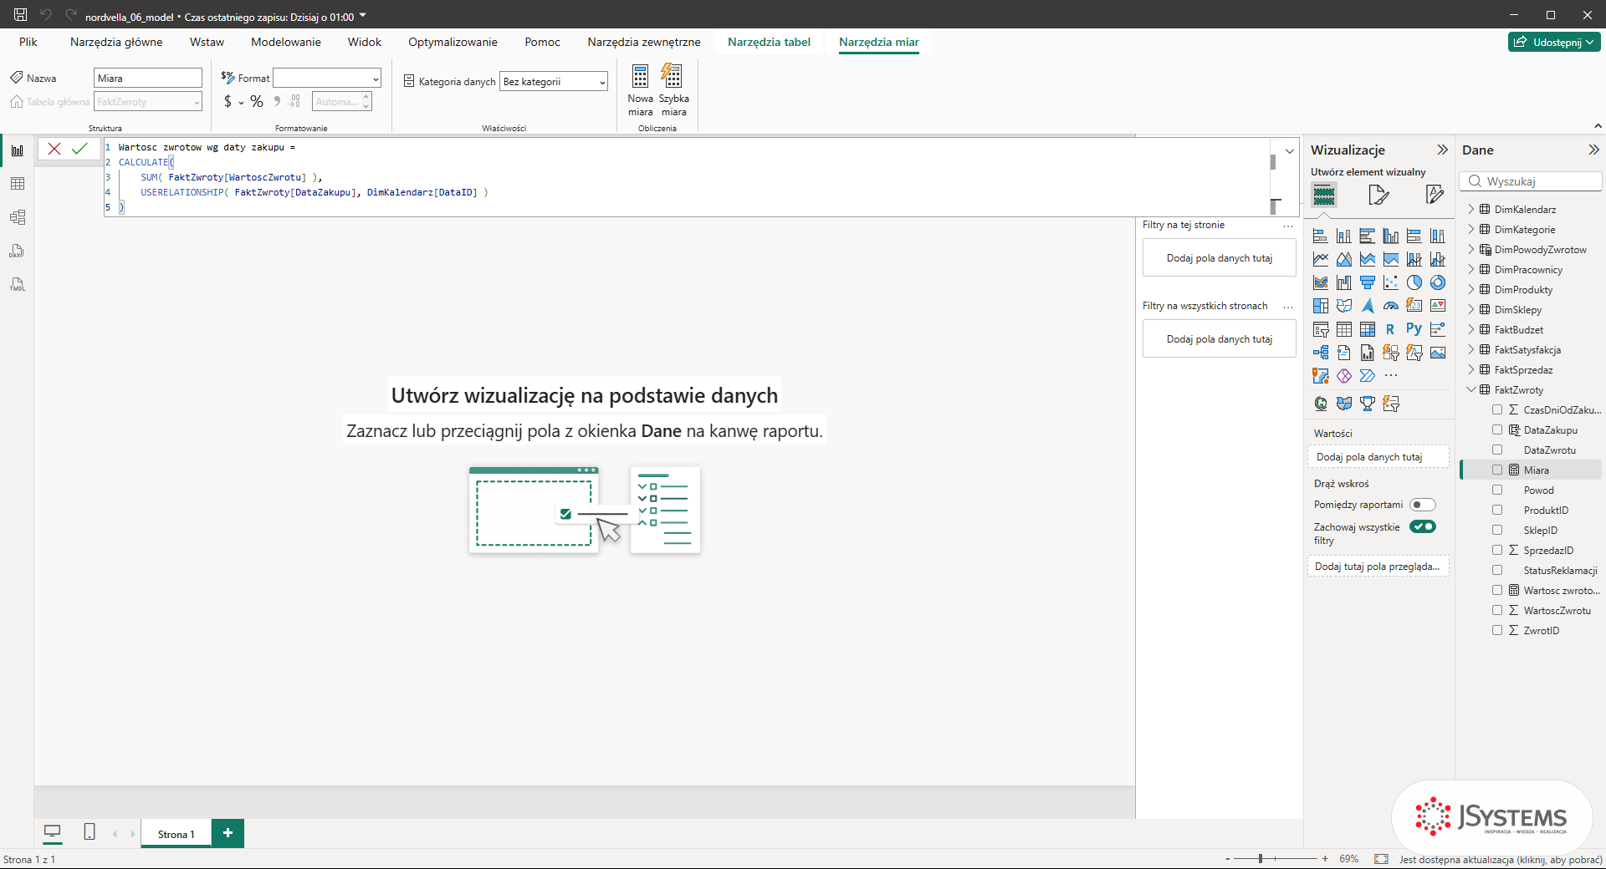Select the Python visual icon
This screenshot has width=1606, height=869.
[x=1414, y=329]
